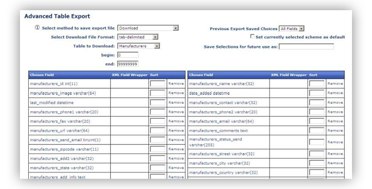Remove the manufacturers_image field
This screenshot has height=189, width=372.
click(x=176, y=93)
